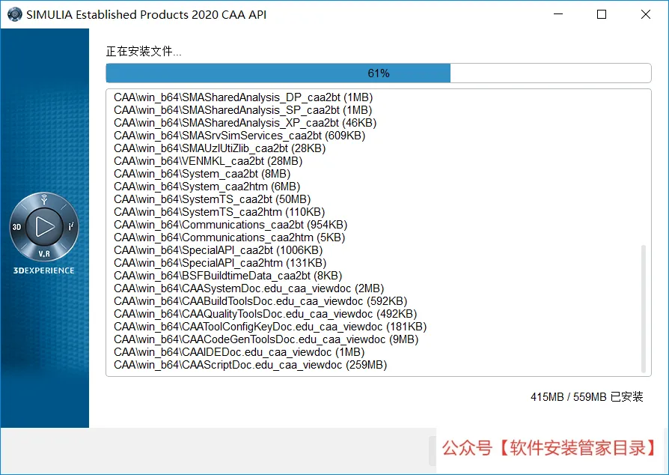Select the CAABuildToolsDoc.edu_caa_viewdoc (592KB) row
Screen dimensions: 669x475
pyautogui.click(x=260, y=301)
